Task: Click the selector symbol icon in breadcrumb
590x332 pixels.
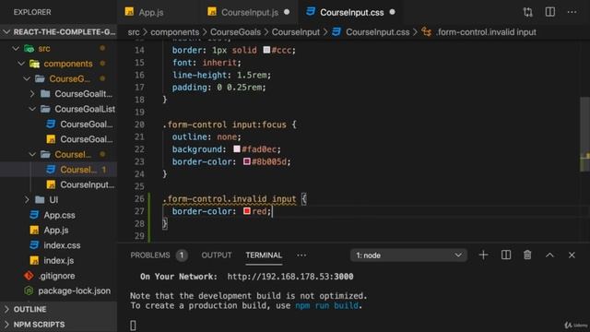Action: [x=426, y=32]
